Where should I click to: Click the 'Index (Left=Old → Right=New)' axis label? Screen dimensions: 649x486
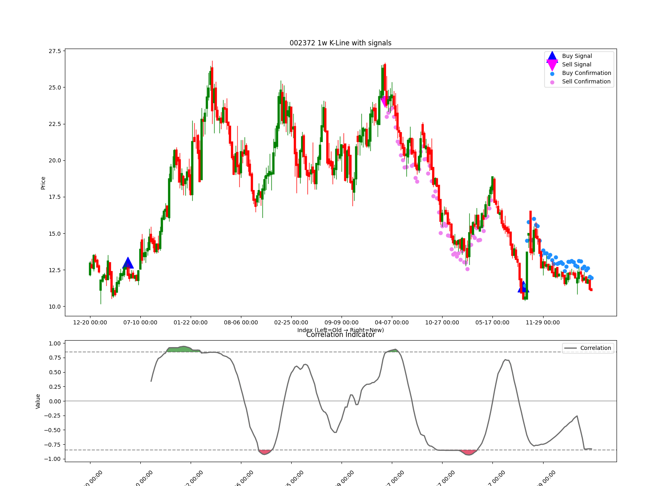[340, 330]
